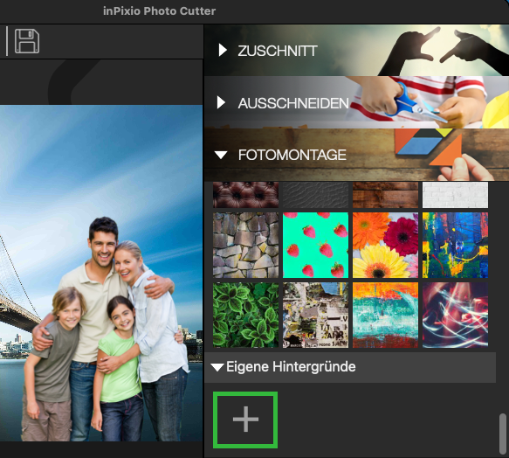Select the blue abstract painting background
Screen dimensions: 509x458
(455, 246)
